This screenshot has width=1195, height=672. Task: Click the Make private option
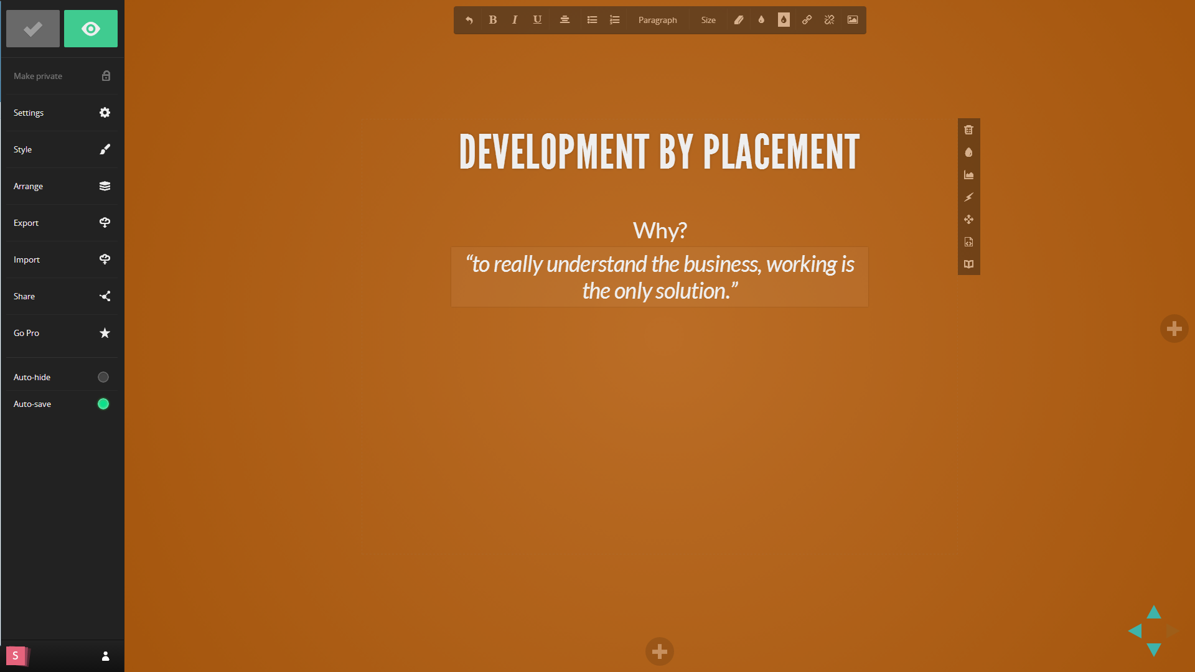pyautogui.click(x=62, y=76)
